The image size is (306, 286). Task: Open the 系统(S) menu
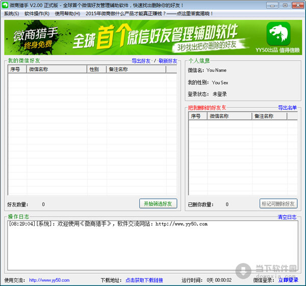11,13
